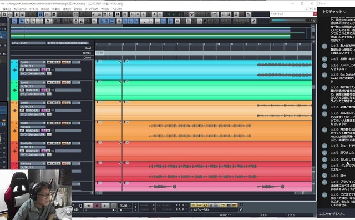Click the Synth5 track I input button

tap(49, 94)
